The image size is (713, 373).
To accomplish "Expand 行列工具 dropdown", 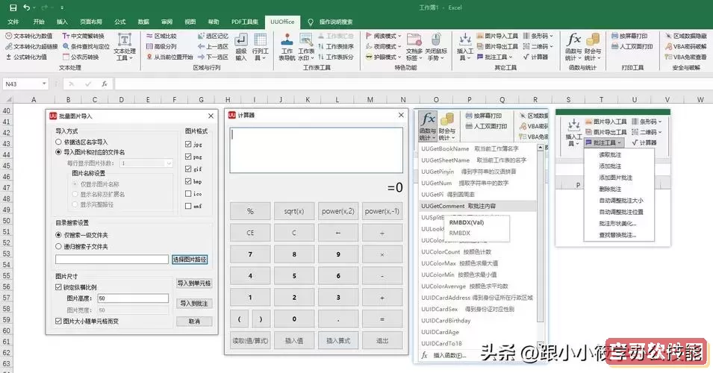I will pos(260,47).
